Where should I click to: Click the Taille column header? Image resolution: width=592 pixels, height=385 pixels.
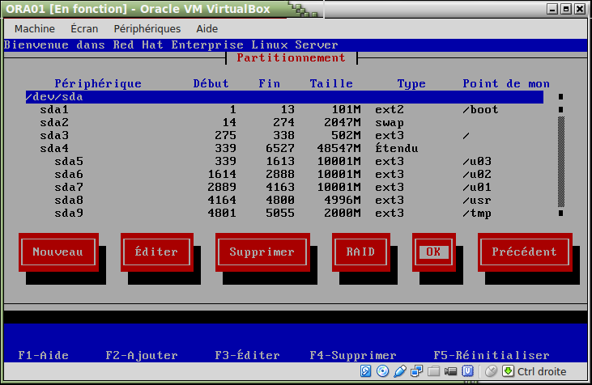click(x=331, y=83)
